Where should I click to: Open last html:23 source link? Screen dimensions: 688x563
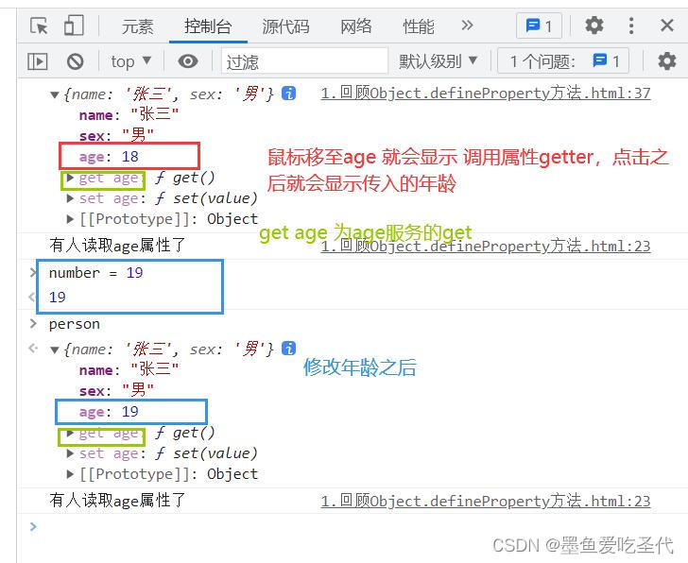pyautogui.click(x=486, y=501)
